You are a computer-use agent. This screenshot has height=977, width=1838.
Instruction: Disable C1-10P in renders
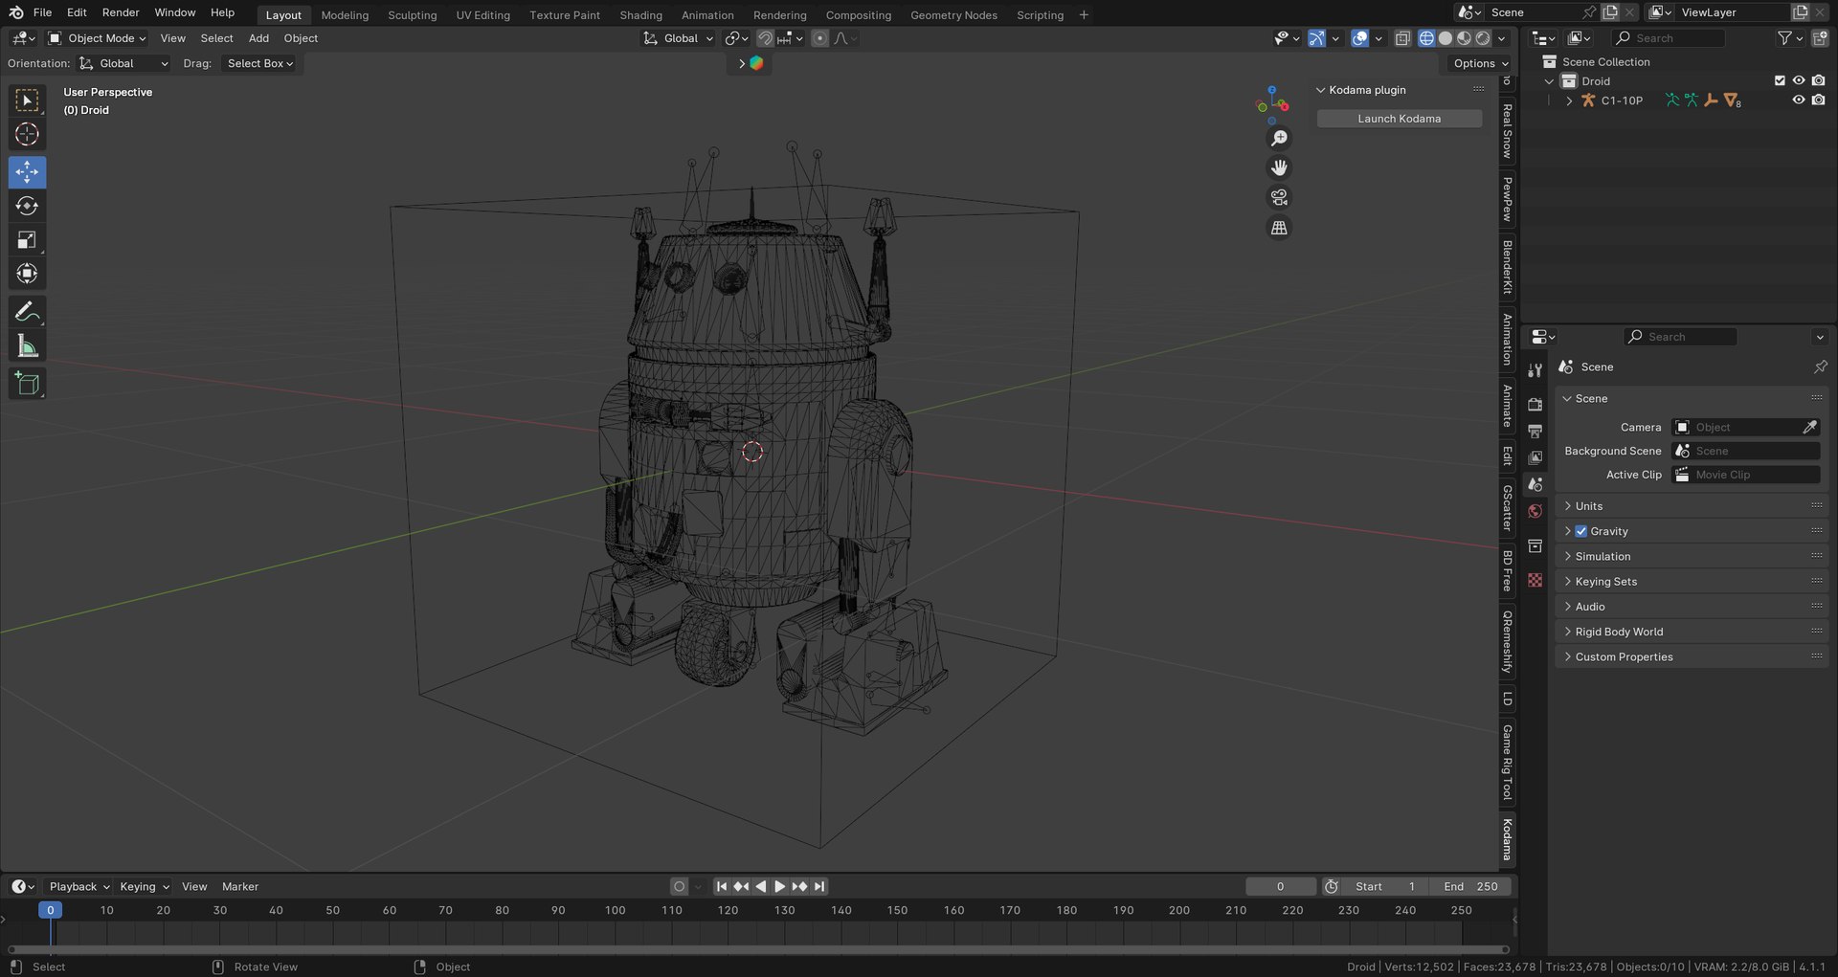click(x=1818, y=100)
